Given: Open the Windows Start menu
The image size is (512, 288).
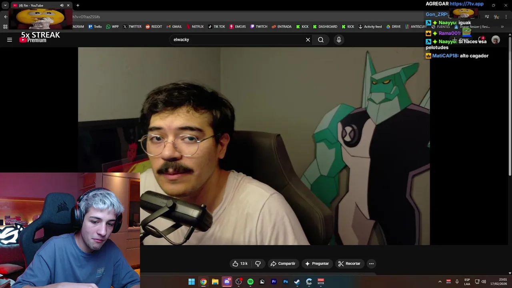Looking at the screenshot, I should coord(192,282).
